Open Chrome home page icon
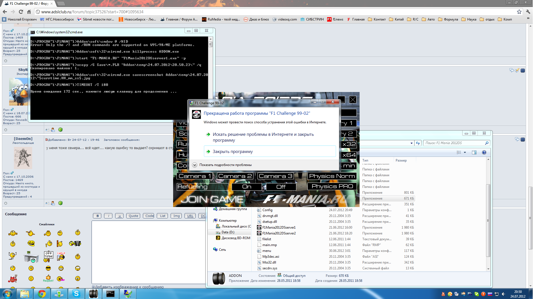The image size is (533, 299). (29, 12)
